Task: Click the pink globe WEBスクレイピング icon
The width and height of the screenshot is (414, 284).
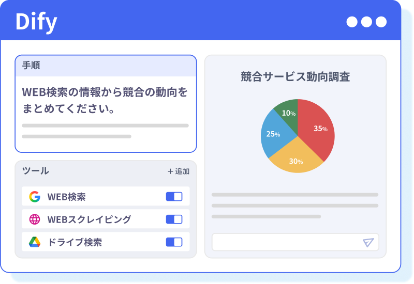Action: tap(35, 219)
